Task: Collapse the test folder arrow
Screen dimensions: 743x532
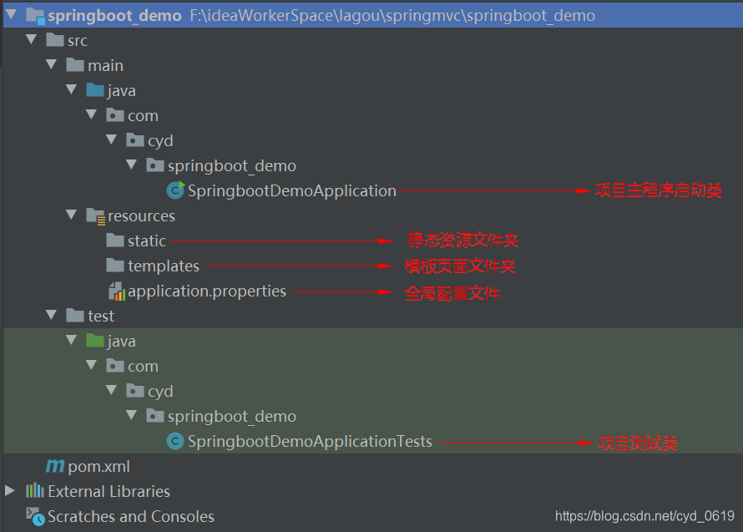Action: pos(52,316)
